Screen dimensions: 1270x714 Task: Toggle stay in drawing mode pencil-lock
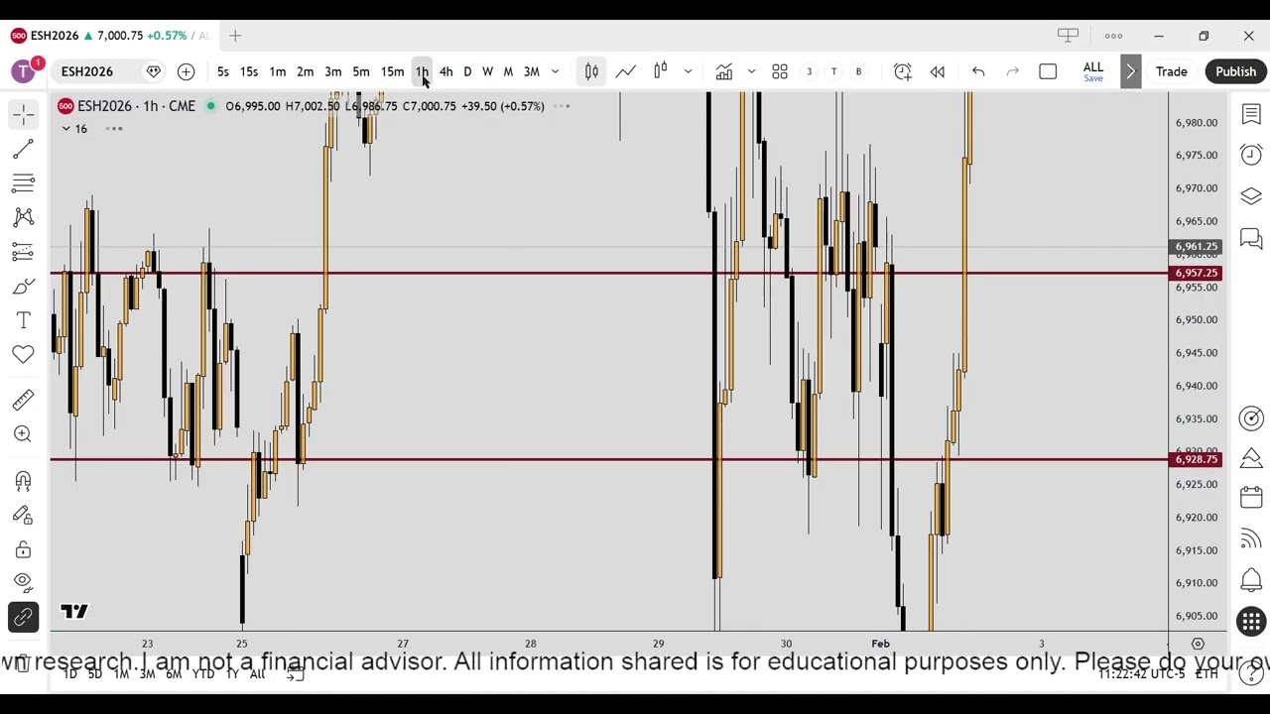(x=24, y=515)
